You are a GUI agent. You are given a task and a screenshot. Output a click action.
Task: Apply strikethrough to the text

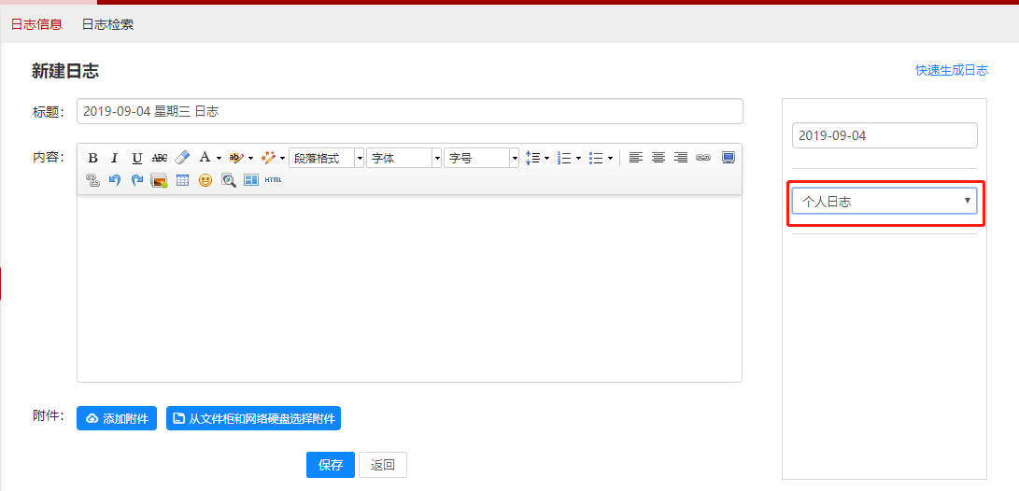tap(160, 158)
